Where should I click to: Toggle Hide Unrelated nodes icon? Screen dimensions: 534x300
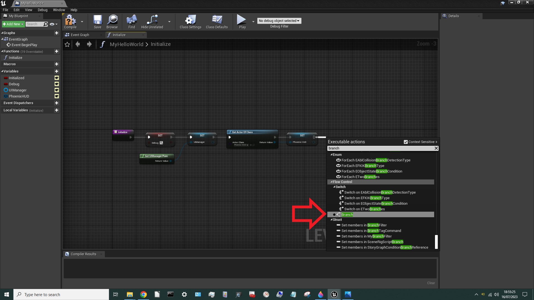(152, 22)
